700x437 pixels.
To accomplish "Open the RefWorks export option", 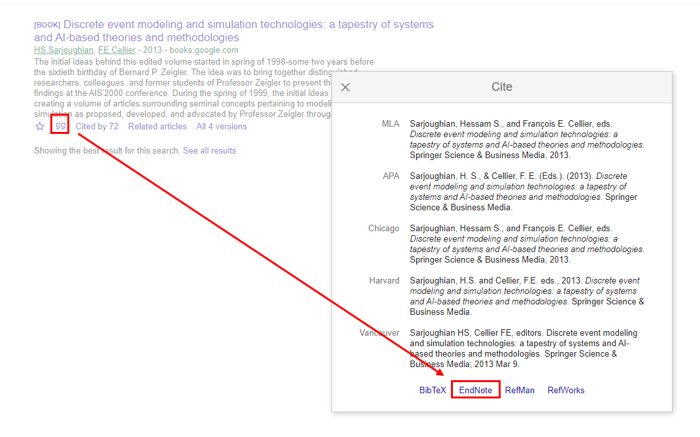I will tap(565, 389).
